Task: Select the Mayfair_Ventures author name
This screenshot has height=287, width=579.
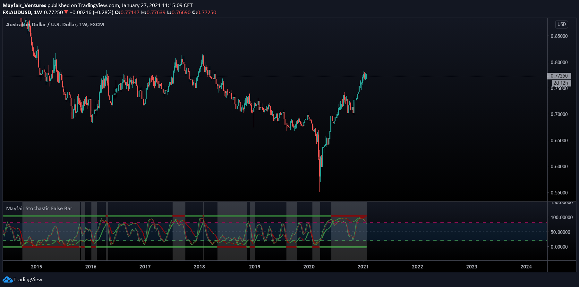Action: point(24,5)
